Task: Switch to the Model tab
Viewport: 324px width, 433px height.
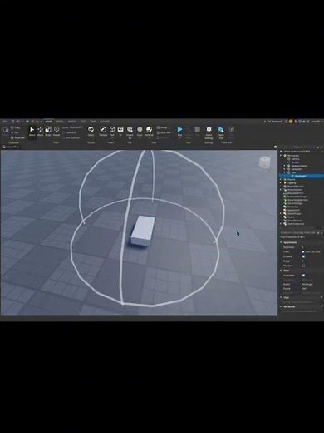Action: (x=60, y=122)
